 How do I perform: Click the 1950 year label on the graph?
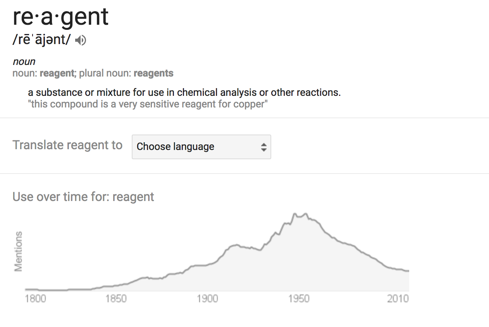point(299,299)
